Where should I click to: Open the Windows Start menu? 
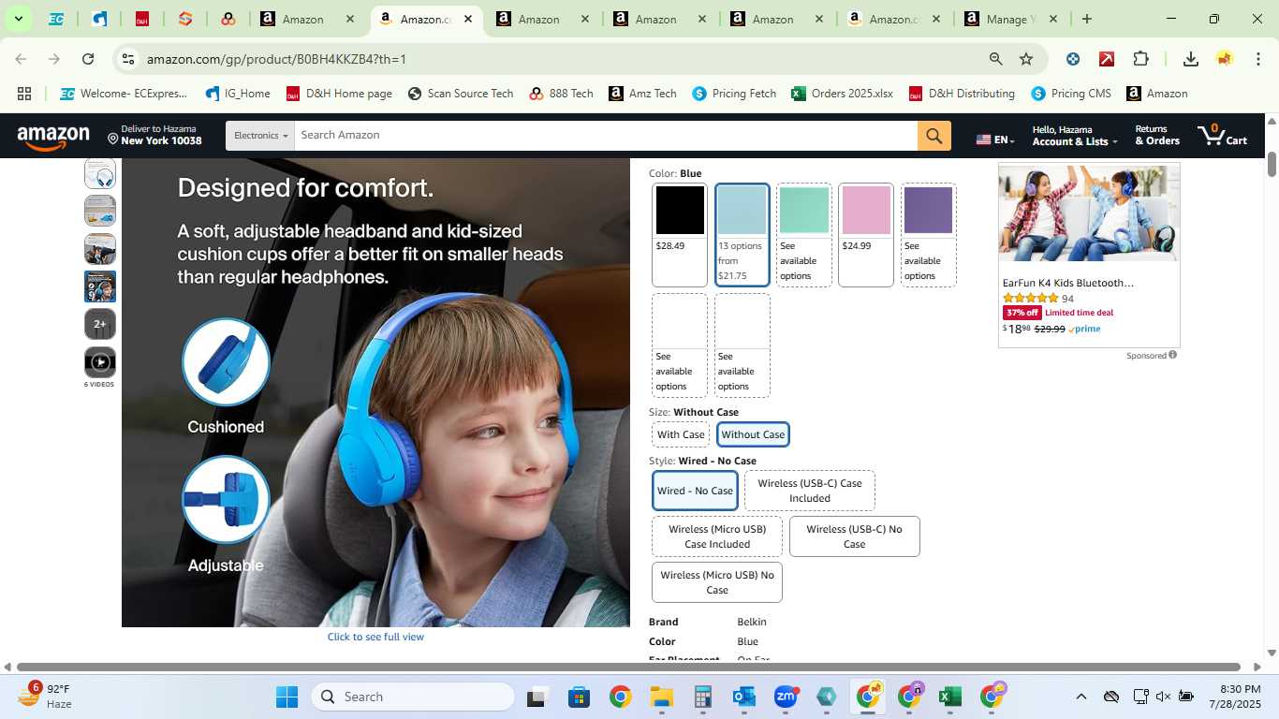click(287, 697)
